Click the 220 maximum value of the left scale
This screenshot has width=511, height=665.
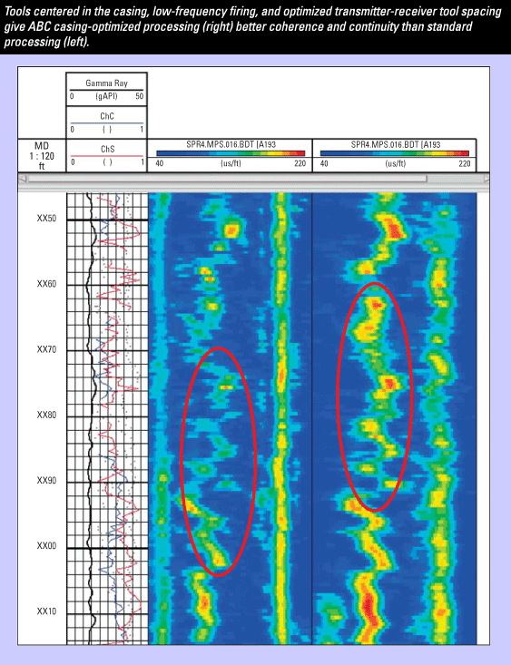pyautogui.click(x=300, y=163)
